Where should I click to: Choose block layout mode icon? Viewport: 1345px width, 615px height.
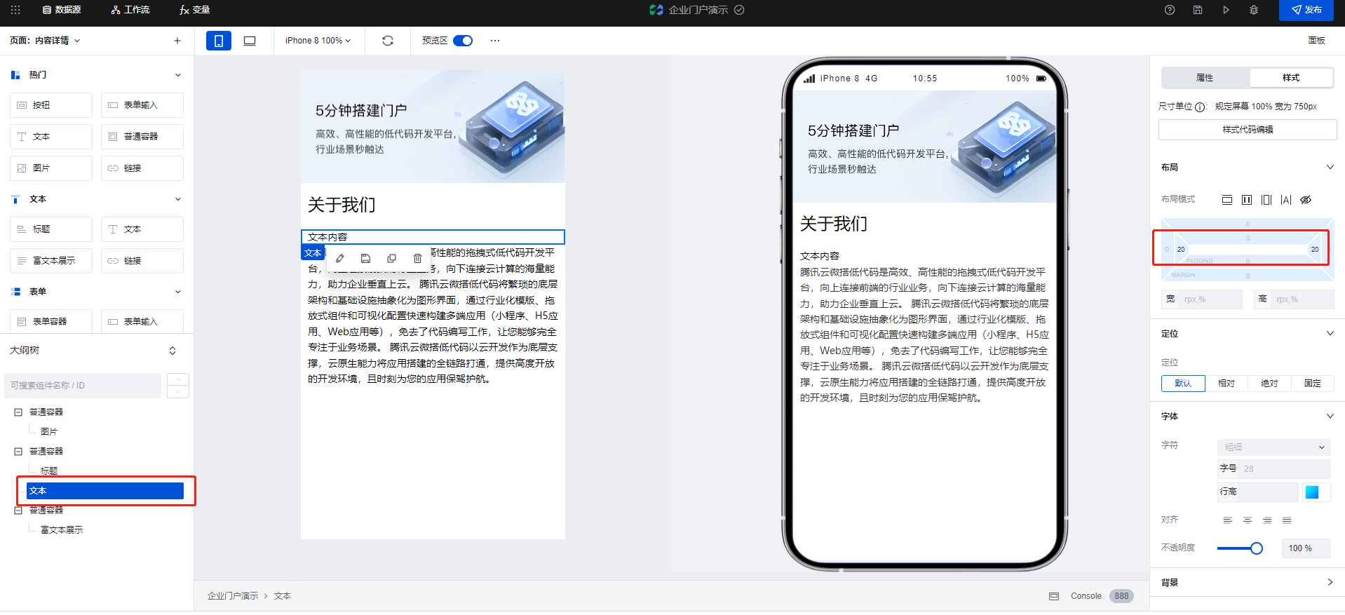click(1227, 200)
